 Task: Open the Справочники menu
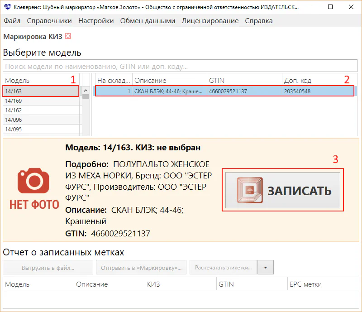pos(49,21)
